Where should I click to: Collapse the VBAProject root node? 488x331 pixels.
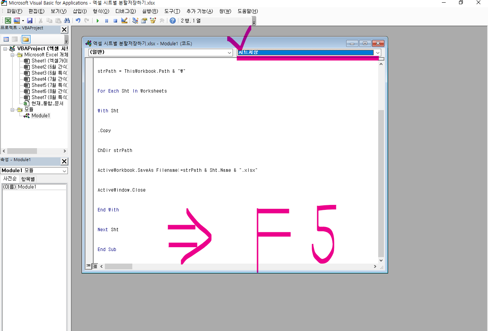5,49
